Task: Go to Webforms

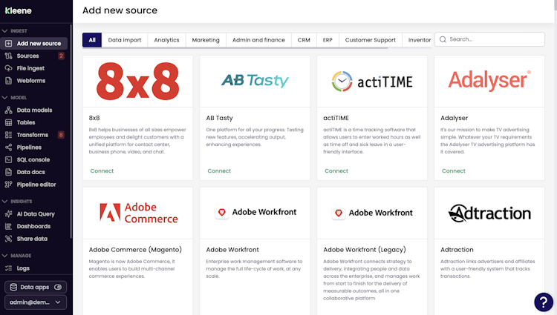Action: point(30,81)
